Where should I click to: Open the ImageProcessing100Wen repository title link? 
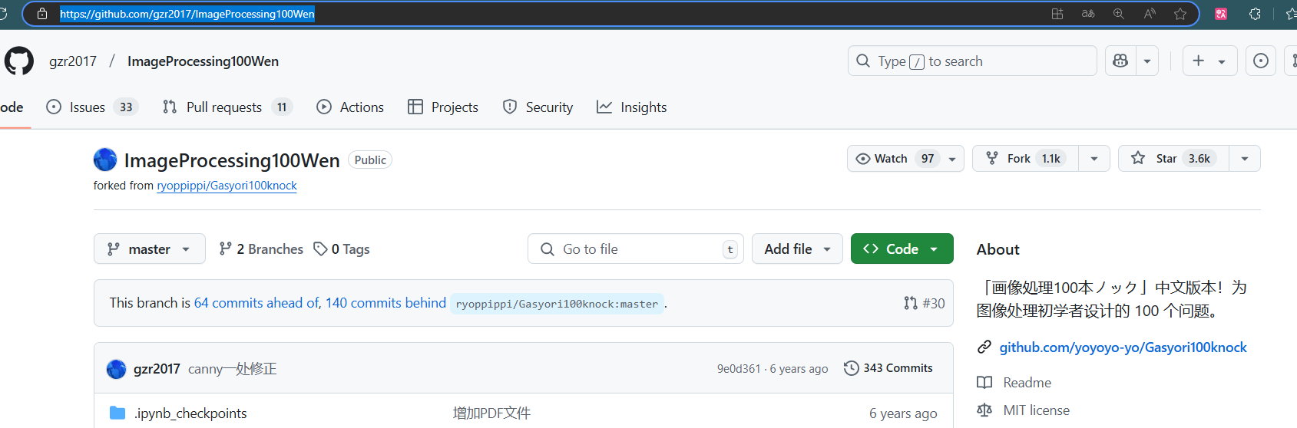pyautogui.click(x=232, y=160)
